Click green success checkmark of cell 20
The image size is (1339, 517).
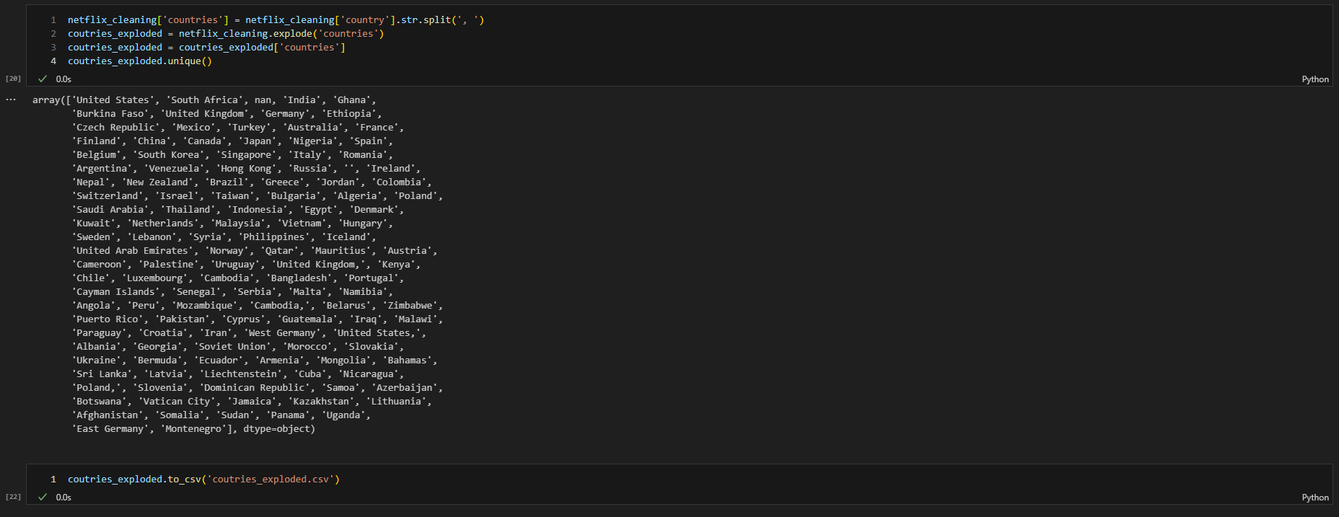[x=43, y=79]
